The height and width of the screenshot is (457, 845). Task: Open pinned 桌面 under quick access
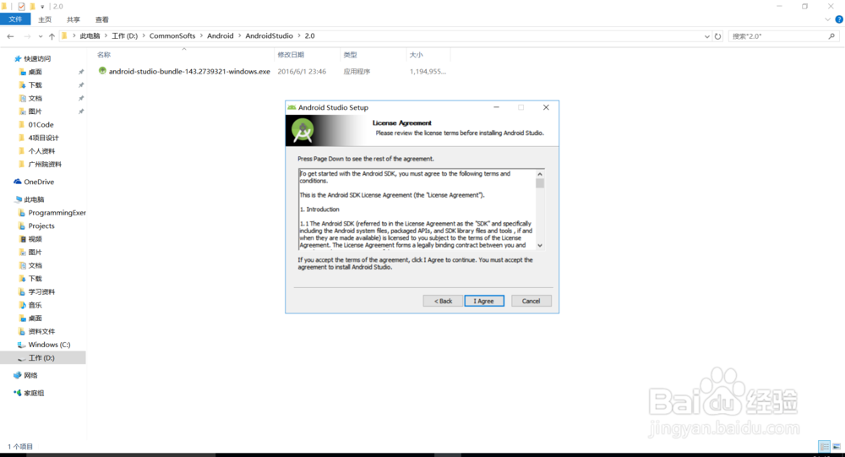pyautogui.click(x=35, y=72)
